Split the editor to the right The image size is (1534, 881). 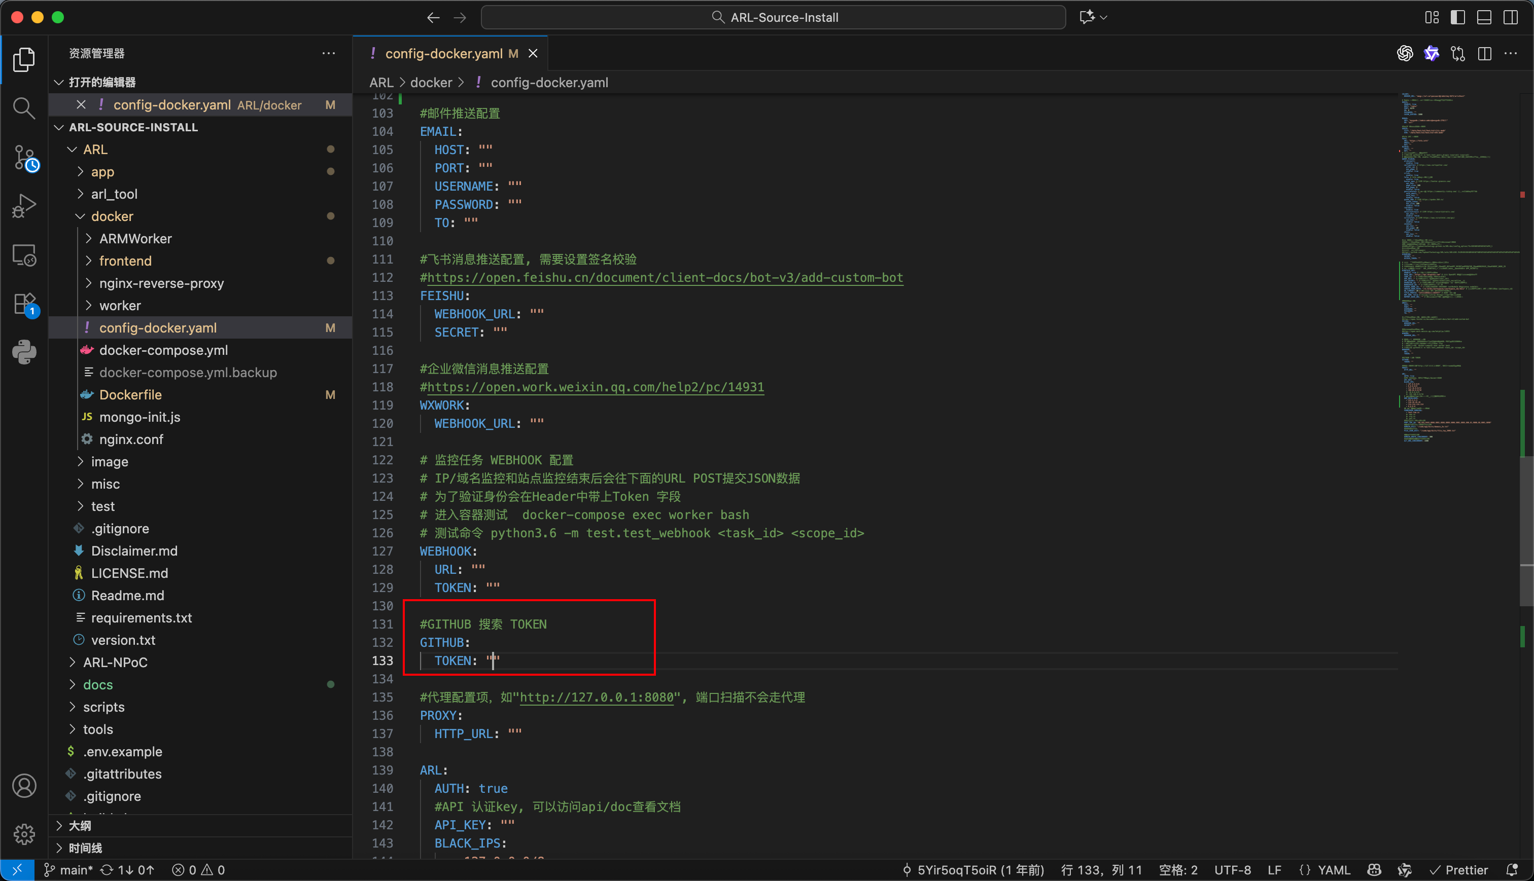click(1484, 54)
